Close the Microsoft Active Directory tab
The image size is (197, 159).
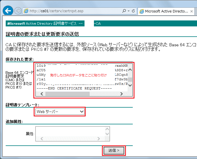click(192, 11)
